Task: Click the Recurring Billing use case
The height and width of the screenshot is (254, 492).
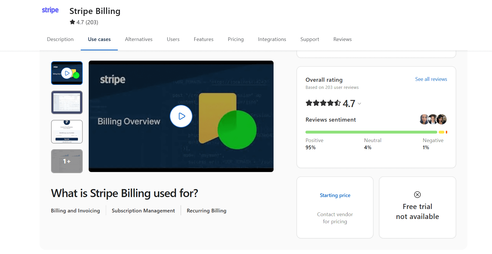Action: click(x=206, y=211)
